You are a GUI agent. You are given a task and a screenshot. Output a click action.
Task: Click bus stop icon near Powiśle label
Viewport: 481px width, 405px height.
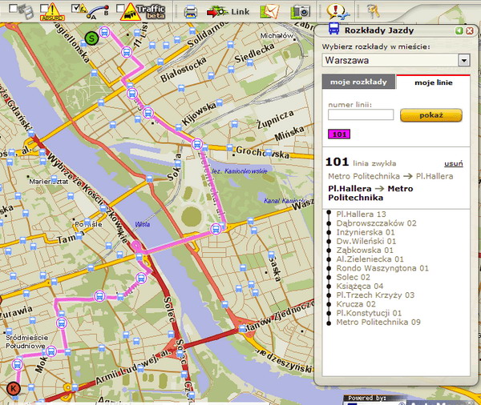tap(87, 222)
